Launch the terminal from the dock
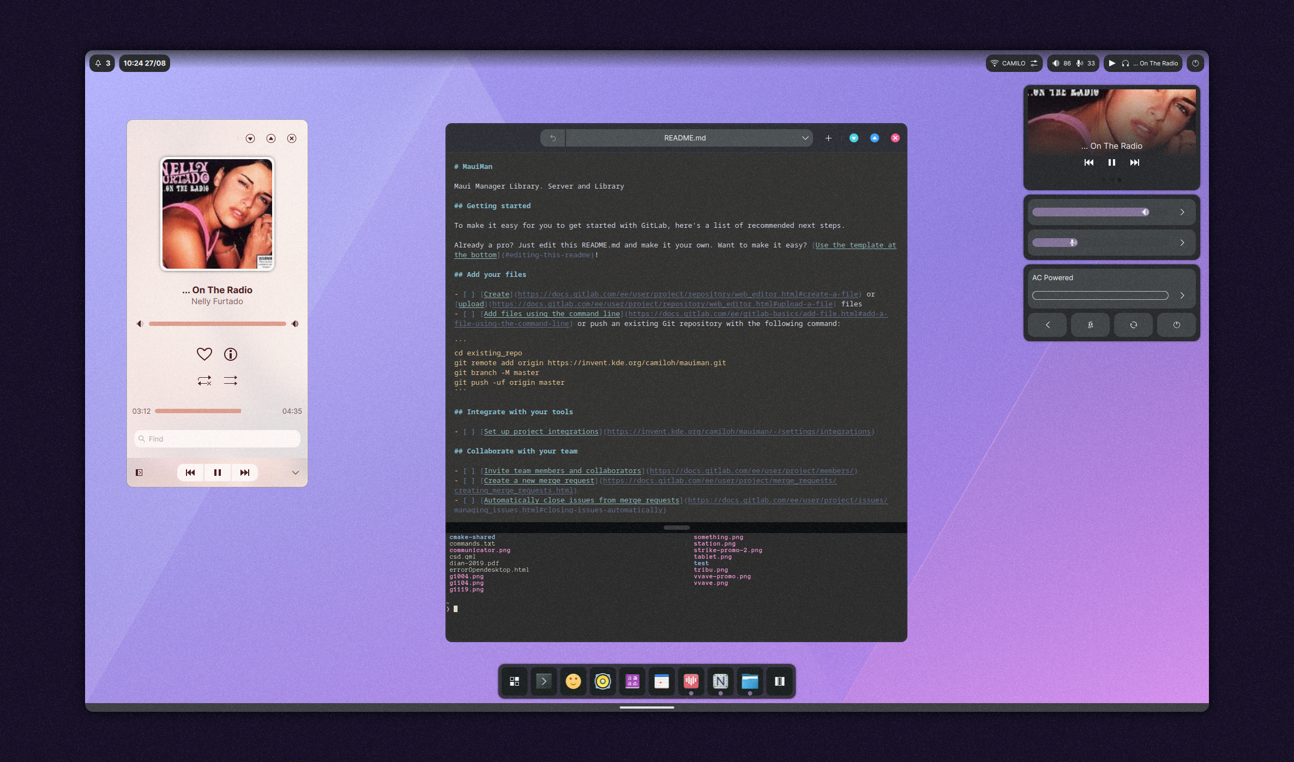 [x=544, y=681]
